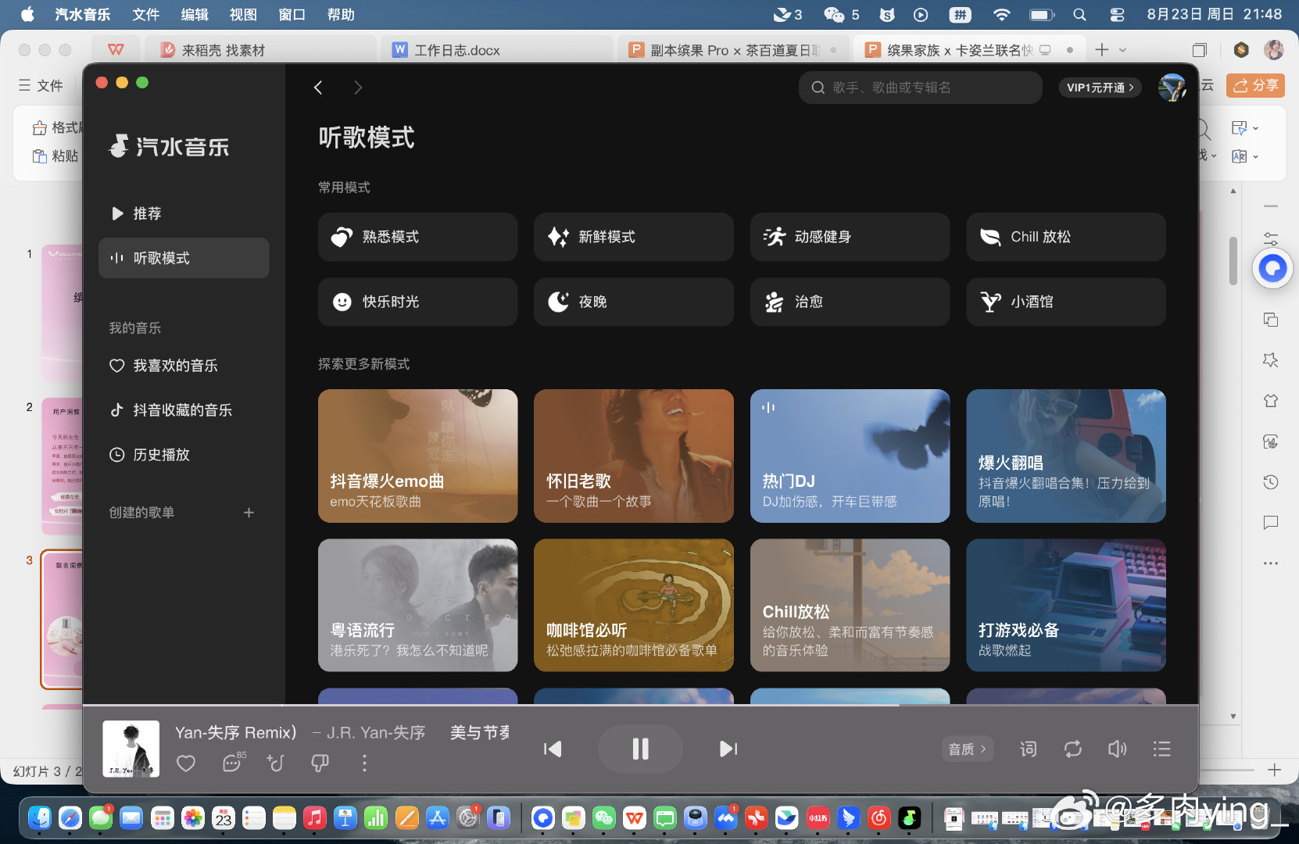Open Finder from the Dock

coord(40,817)
